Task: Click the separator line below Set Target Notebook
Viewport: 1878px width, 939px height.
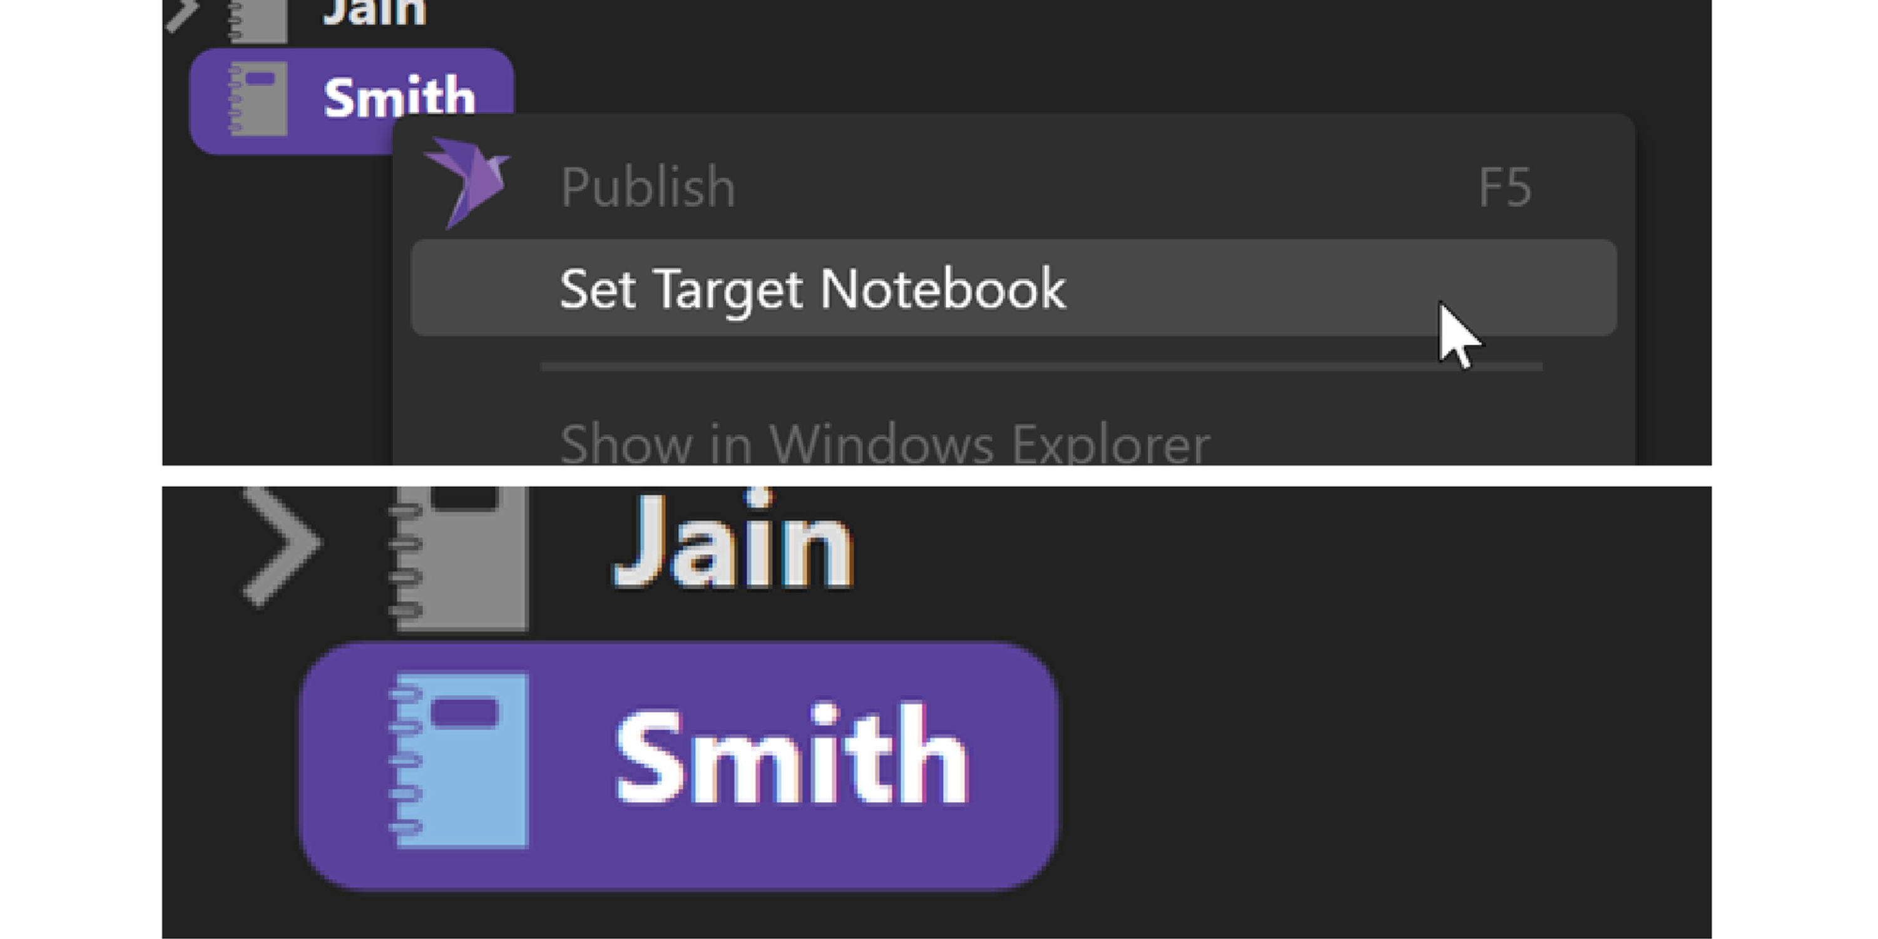Action: point(1042,367)
